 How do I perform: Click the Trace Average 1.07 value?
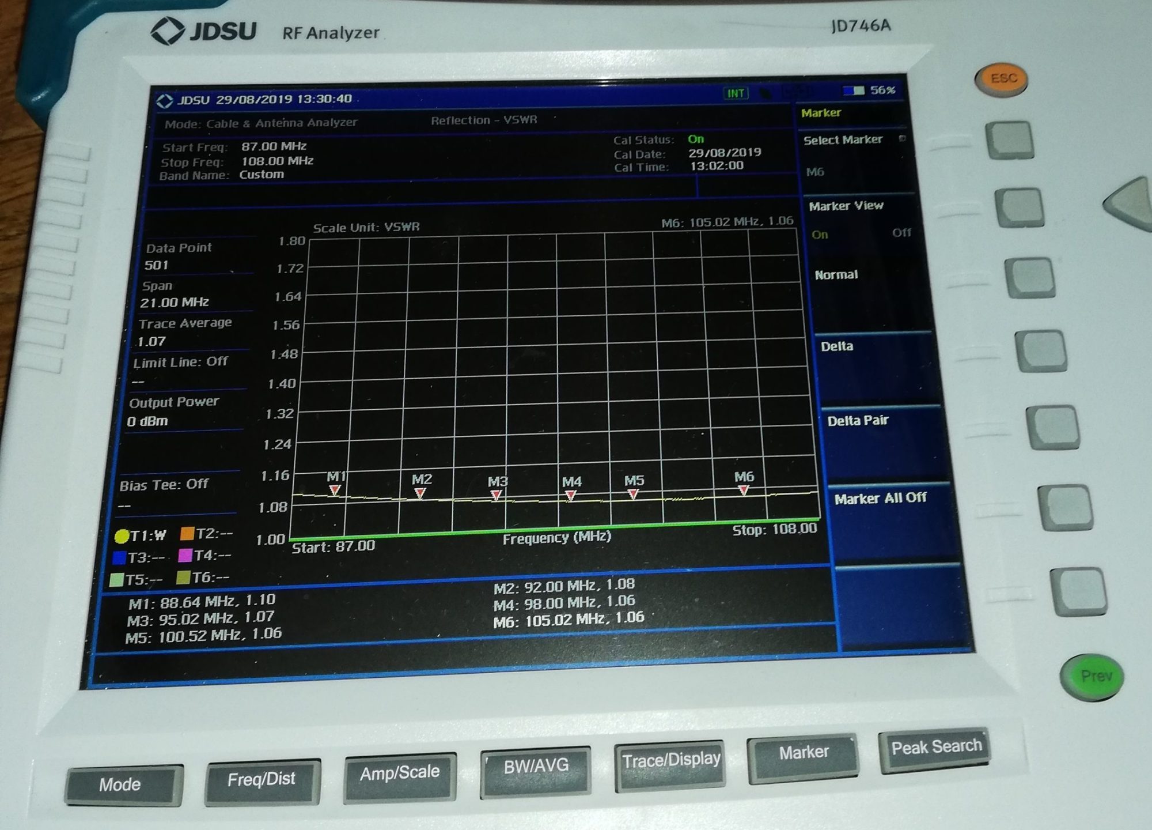(151, 341)
